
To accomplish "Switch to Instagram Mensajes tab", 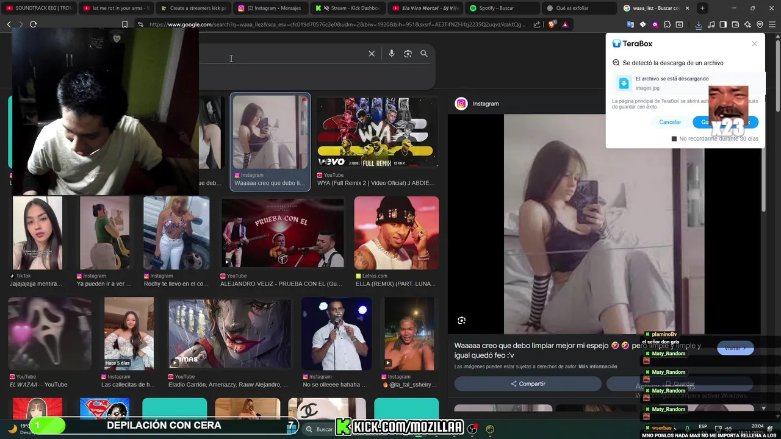I will click(270, 8).
